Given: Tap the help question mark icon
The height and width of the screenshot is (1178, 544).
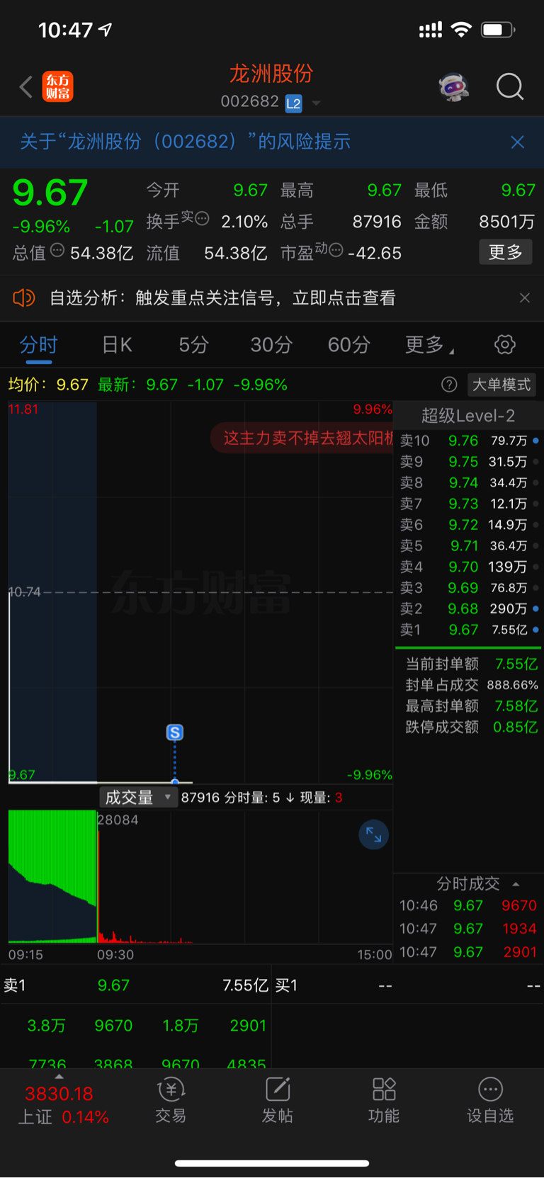Looking at the screenshot, I should tap(449, 385).
